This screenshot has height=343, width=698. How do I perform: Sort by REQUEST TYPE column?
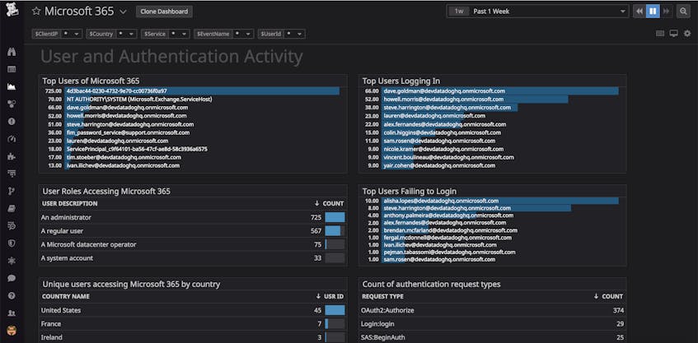(383, 296)
